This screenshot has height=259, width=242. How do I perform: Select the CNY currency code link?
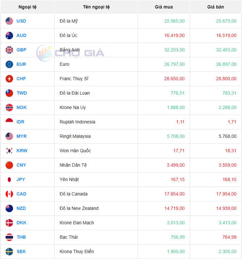point(21,165)
